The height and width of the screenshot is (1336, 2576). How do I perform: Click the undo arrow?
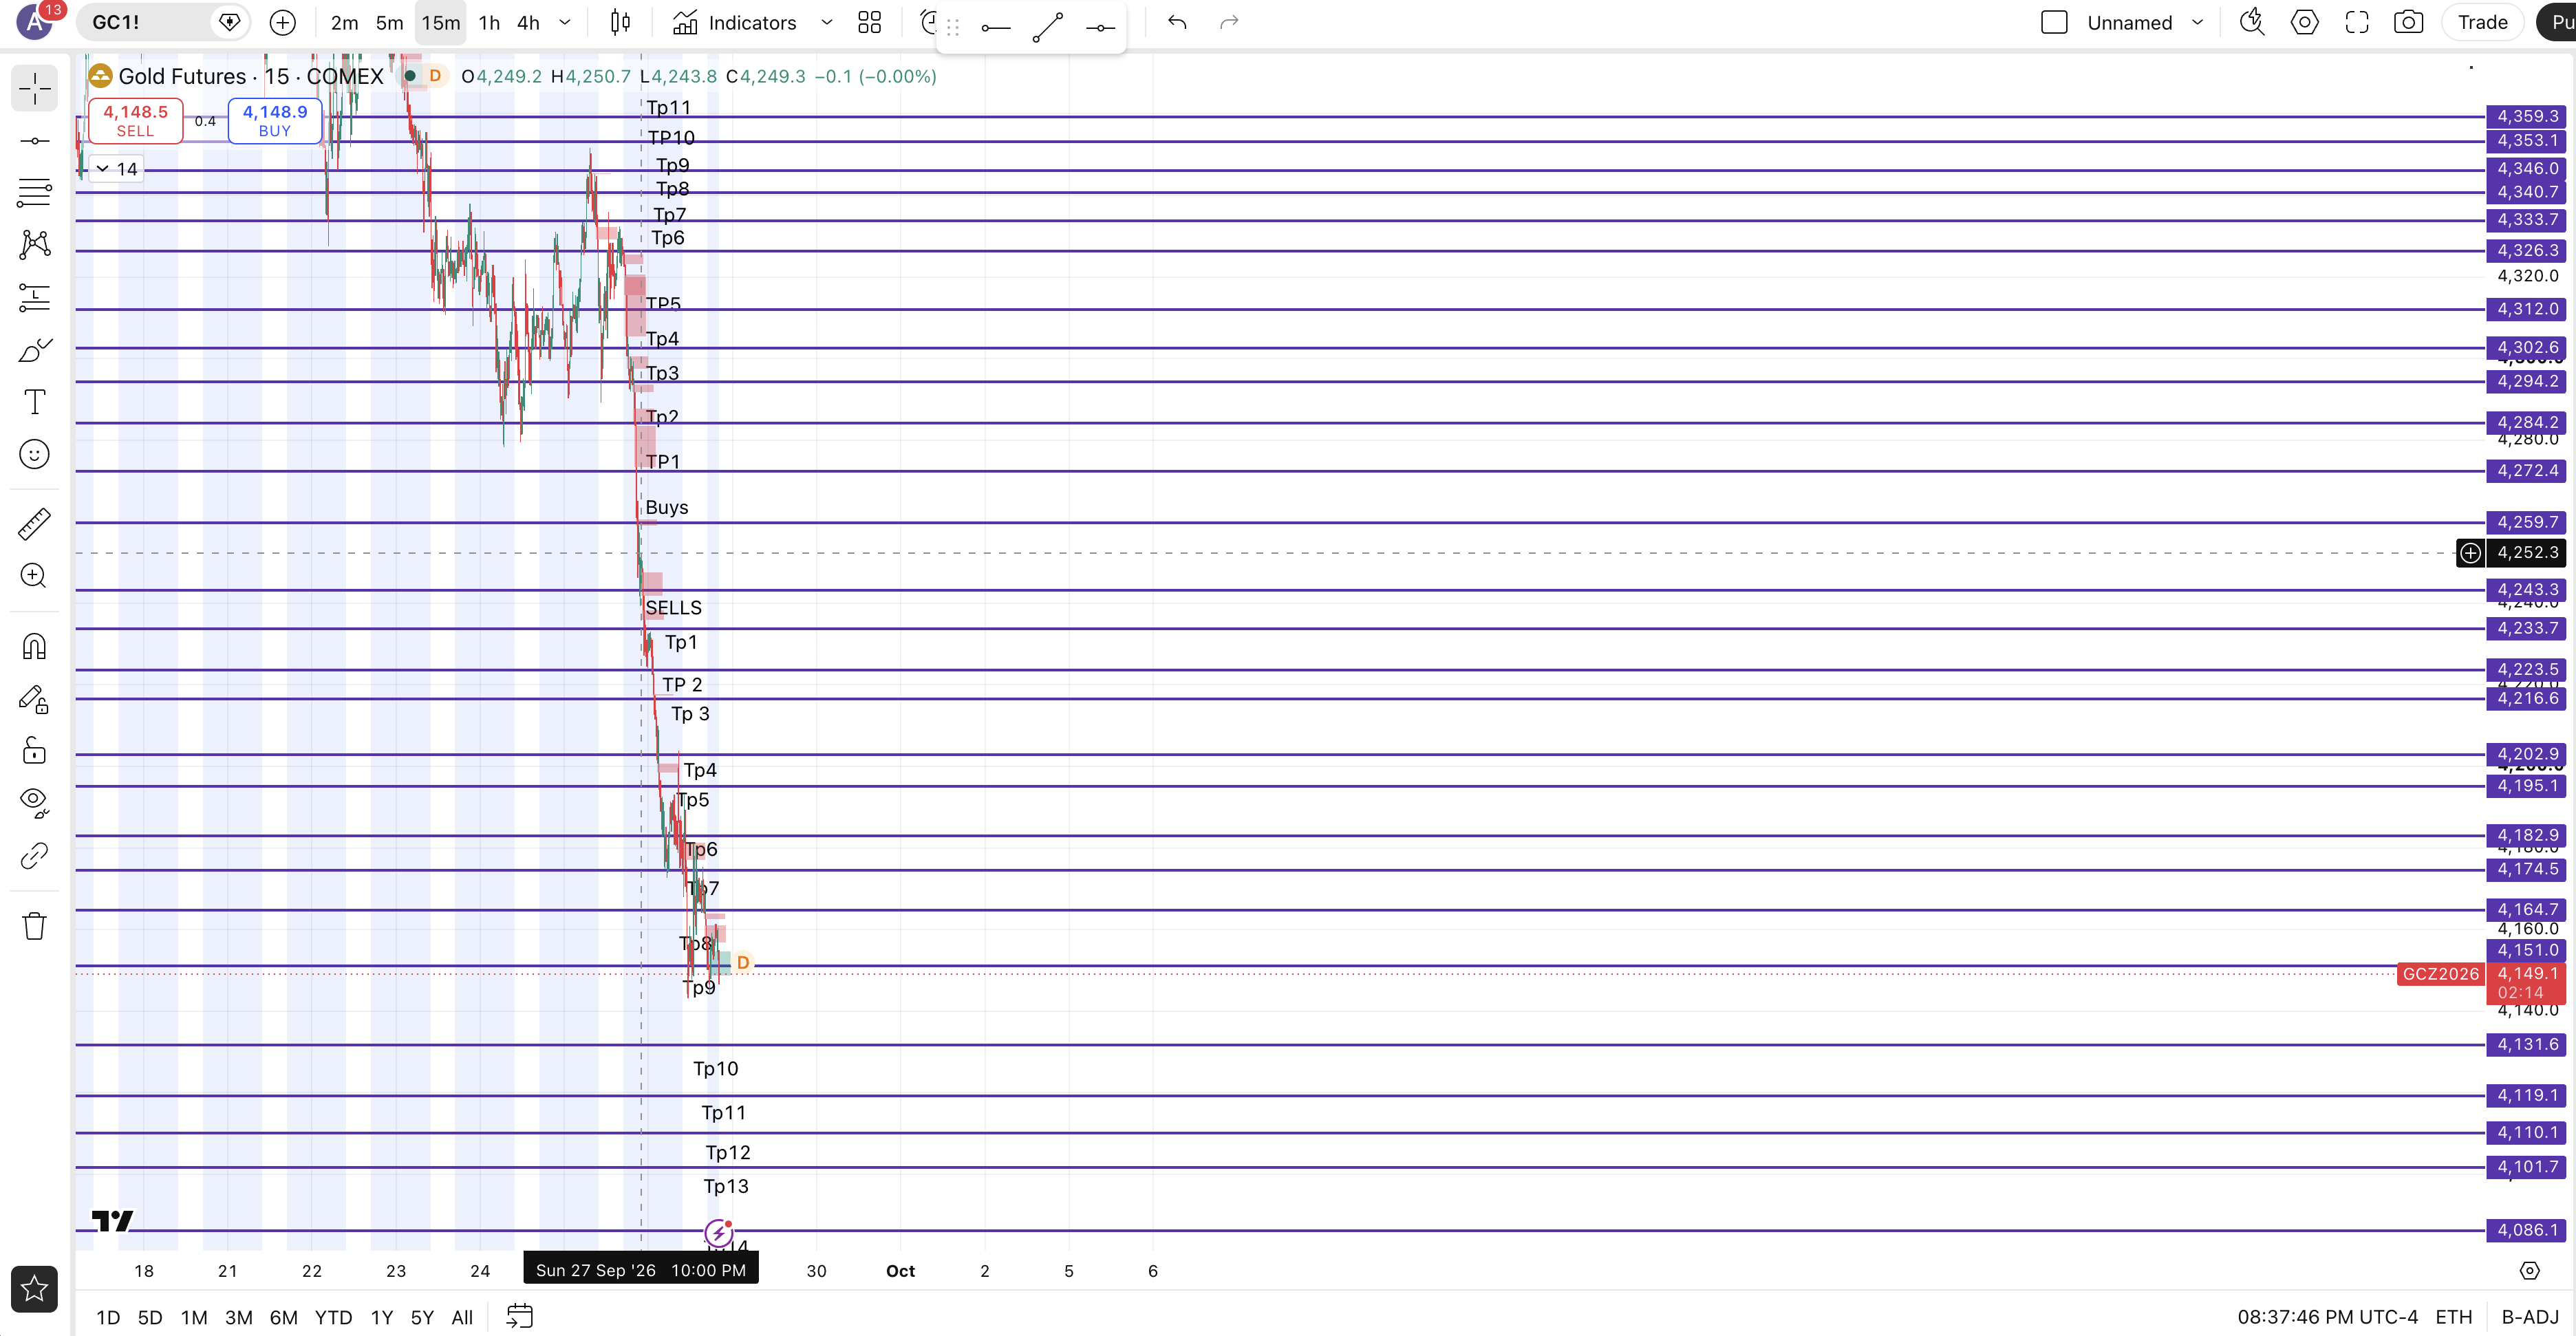coord(1177,22)
